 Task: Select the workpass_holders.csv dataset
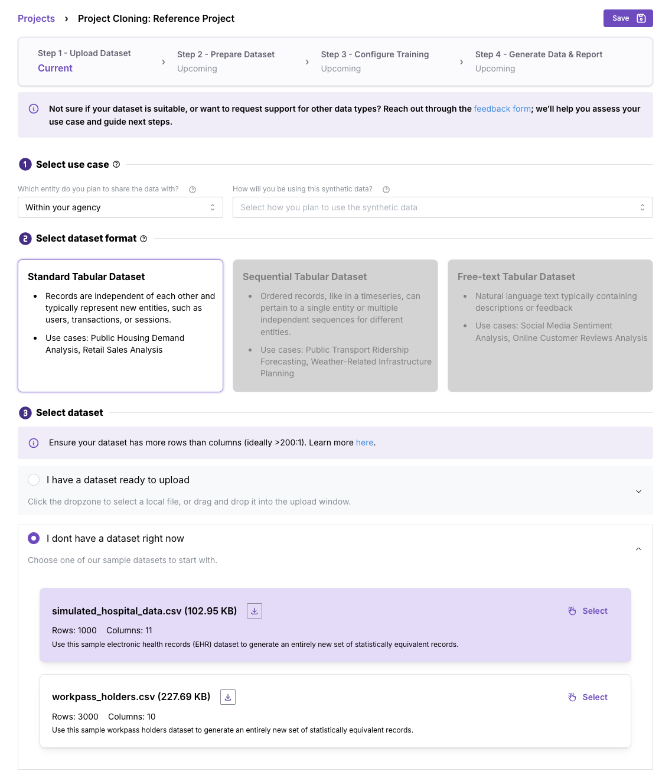coord(588,697)
